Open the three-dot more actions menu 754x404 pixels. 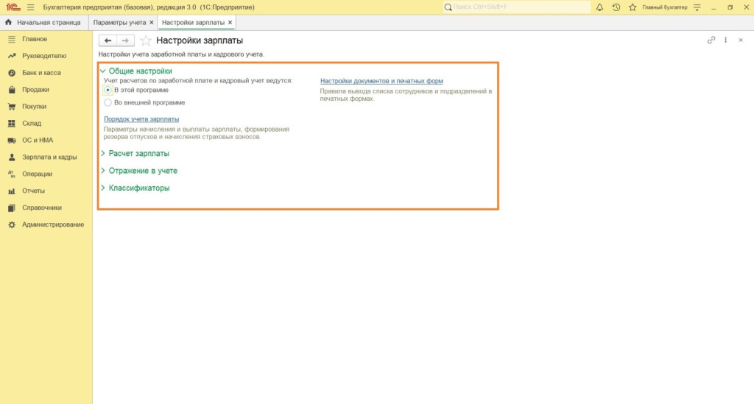tap(726, 40)
